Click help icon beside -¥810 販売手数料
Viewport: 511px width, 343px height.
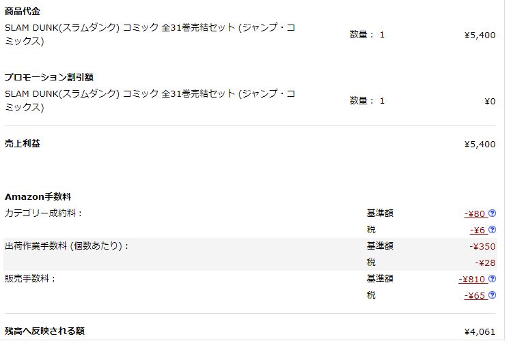(492, 279)
